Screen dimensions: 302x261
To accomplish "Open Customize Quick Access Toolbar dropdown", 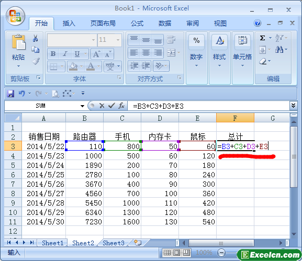I will (x=83, y=93).
